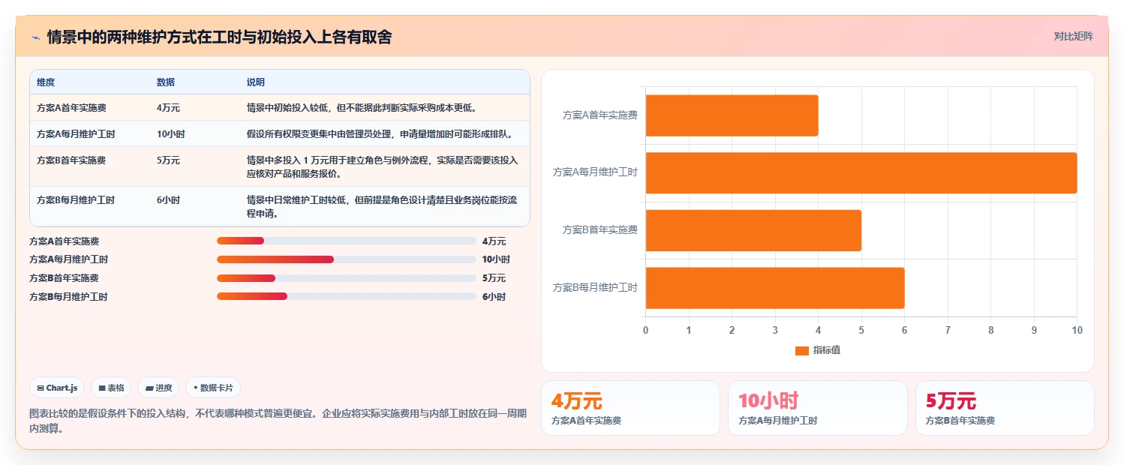The width and height of the screenshot is (1124, 465).
Task: Click chart bar for 方案A首年实施费
Action: coord(732,115)
